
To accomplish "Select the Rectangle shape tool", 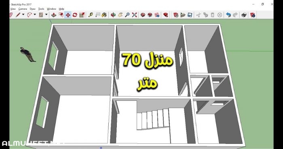I will point(41,15).
